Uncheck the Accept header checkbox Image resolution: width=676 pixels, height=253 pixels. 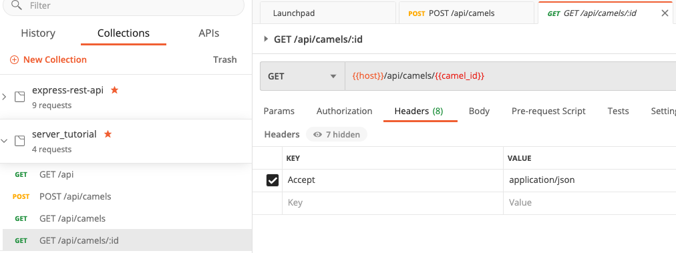point(273,180)
